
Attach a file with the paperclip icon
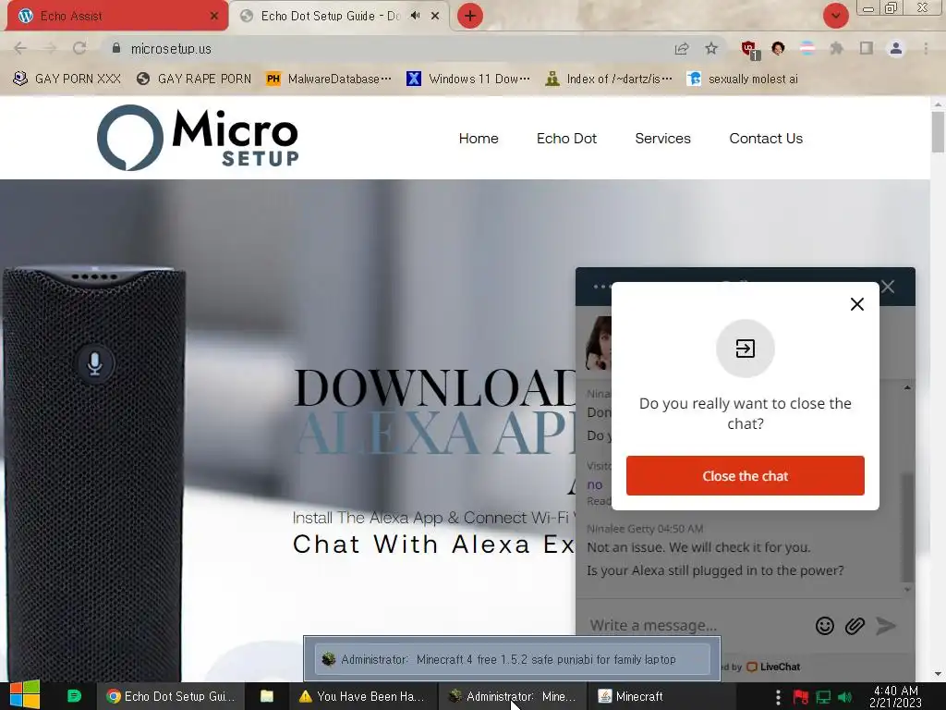tap(855, 626)
